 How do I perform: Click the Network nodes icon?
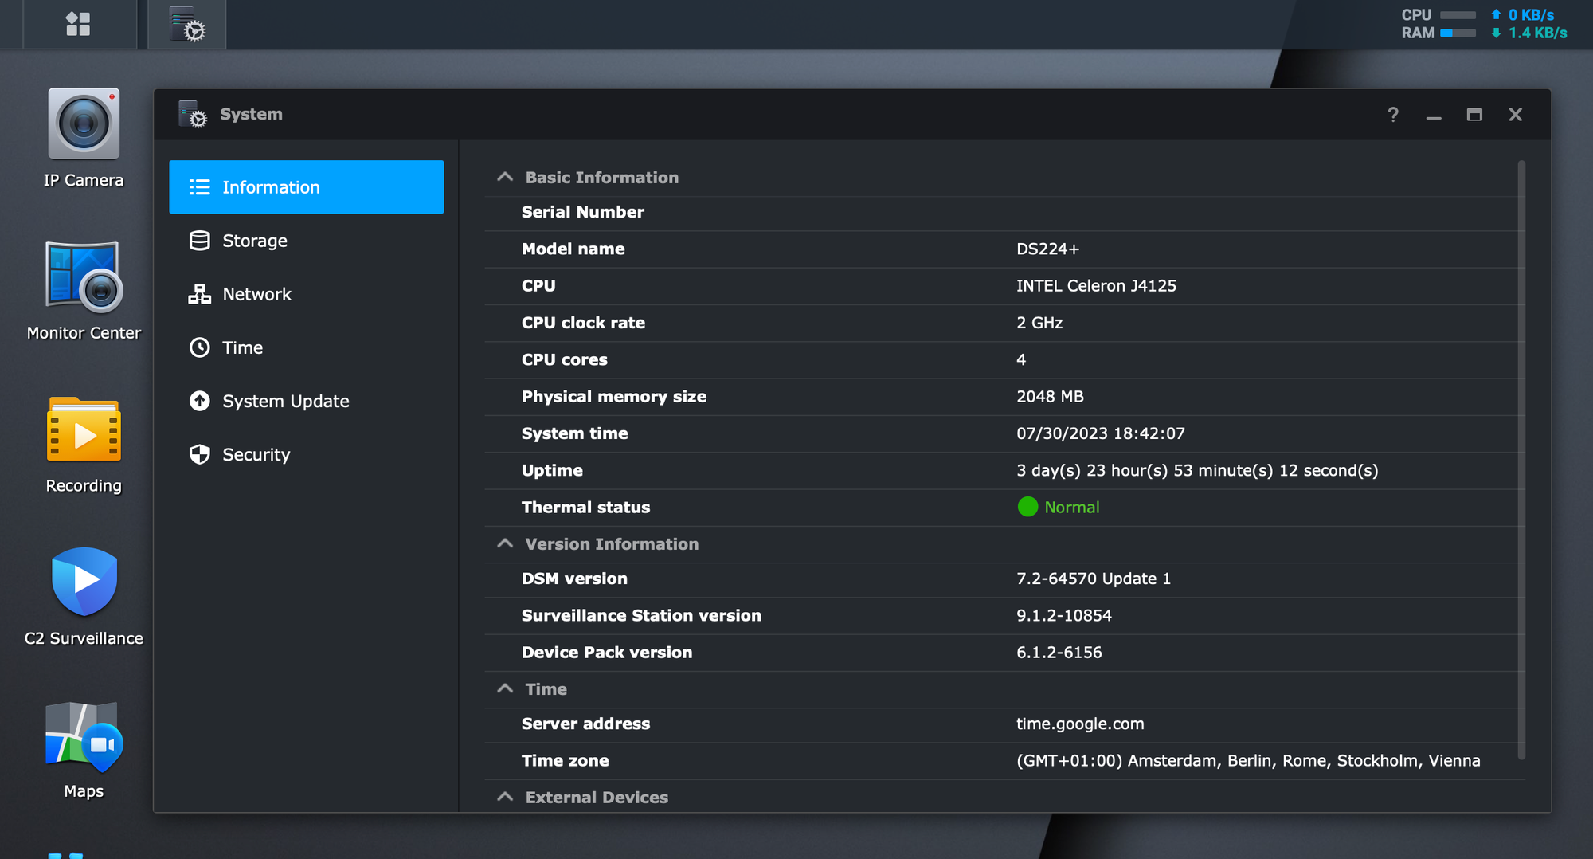point(199,294)
